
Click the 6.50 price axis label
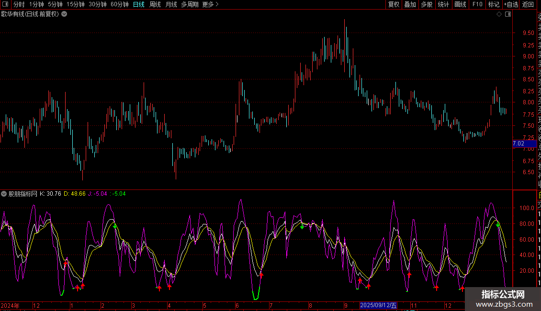pyautogui.click(x=528, y=172)
